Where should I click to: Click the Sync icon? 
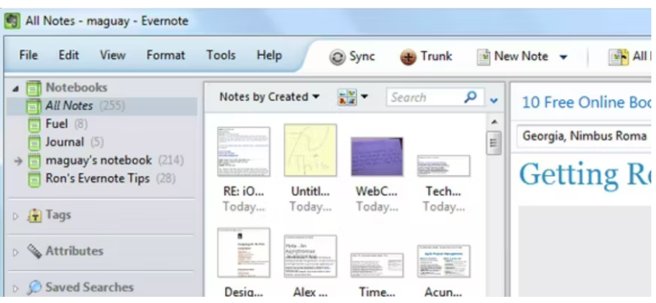tap(337, 57)
